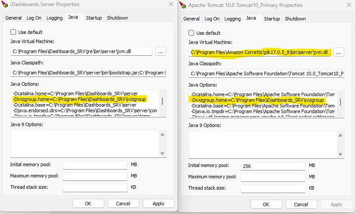Click Java 9 Options box in Tomcat window
This screenshot has height=214, width=356.
263,145
